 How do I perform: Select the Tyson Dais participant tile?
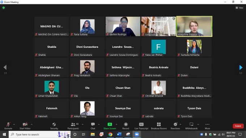point(194,108)
